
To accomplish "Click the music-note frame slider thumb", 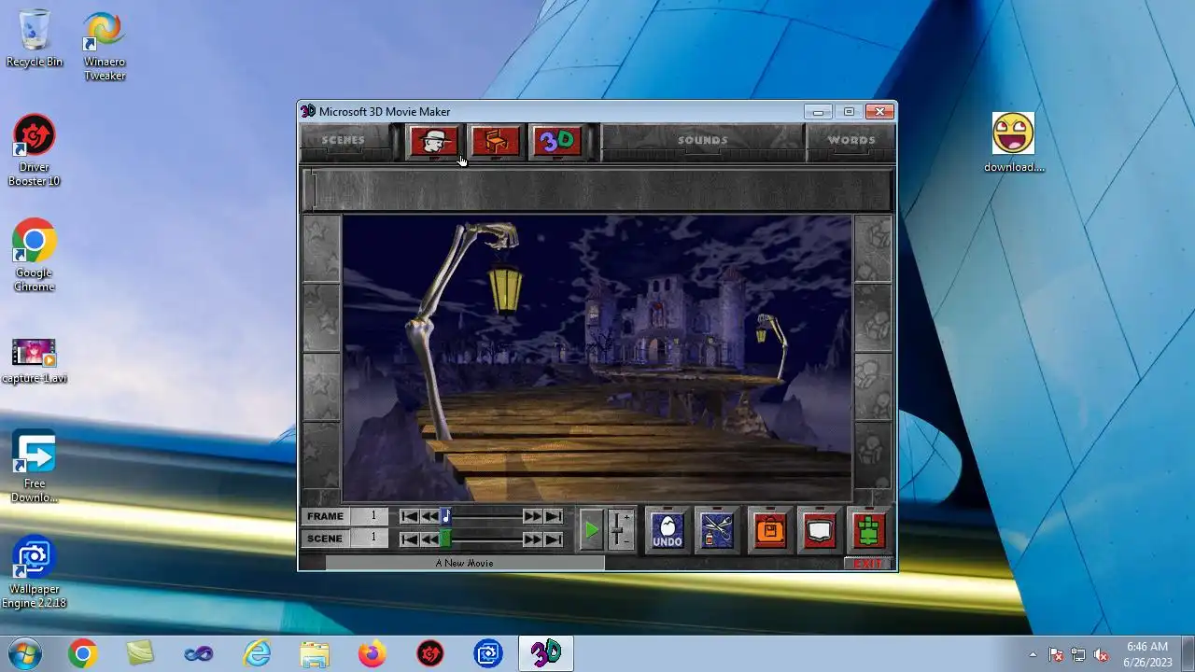I will (446, 516).
